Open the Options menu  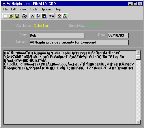pos(46,9)
